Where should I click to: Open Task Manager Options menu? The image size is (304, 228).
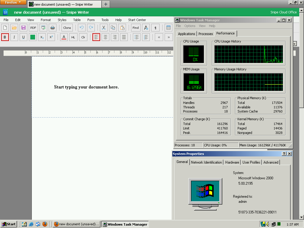pyautogui.click(x=190, y=26)
